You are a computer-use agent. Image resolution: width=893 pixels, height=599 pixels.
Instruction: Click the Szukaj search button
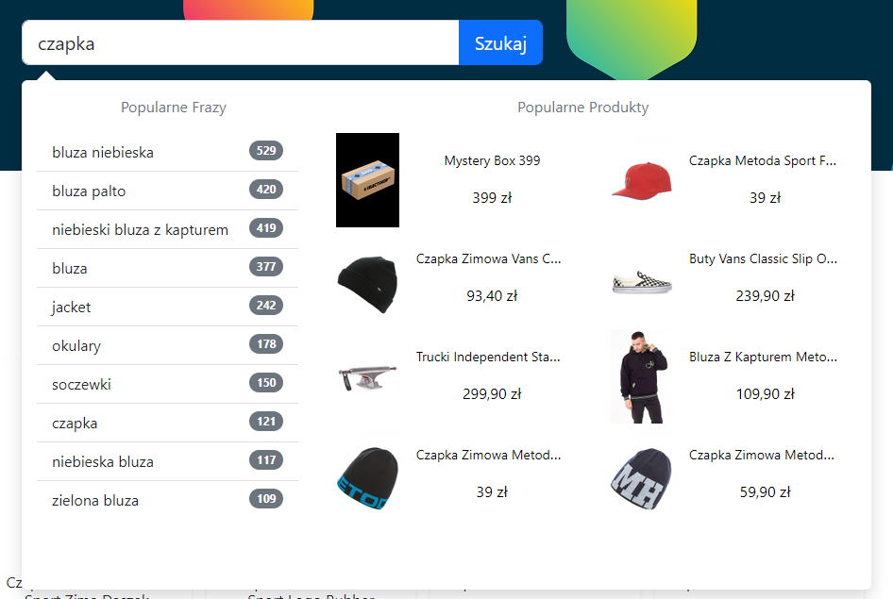click(500, 42)
